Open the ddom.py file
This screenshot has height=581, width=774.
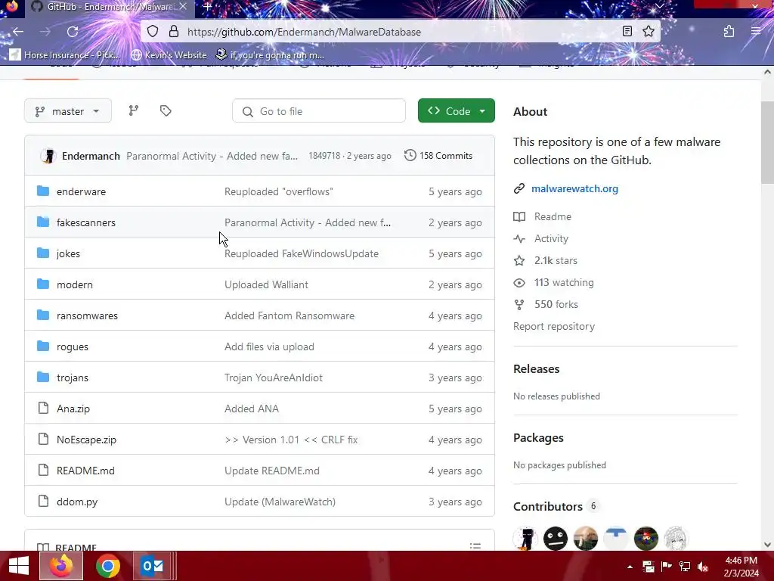tap(77, 502)
